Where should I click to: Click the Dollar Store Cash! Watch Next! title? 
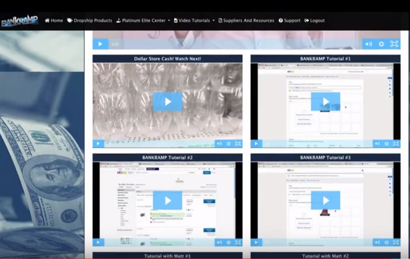pyautogui.click(x=168, y=58)
